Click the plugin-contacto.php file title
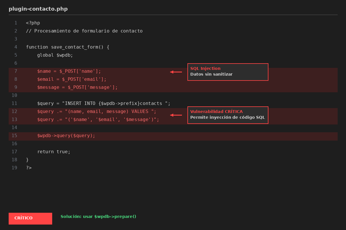The image size is (346, 230). (38, 9)
